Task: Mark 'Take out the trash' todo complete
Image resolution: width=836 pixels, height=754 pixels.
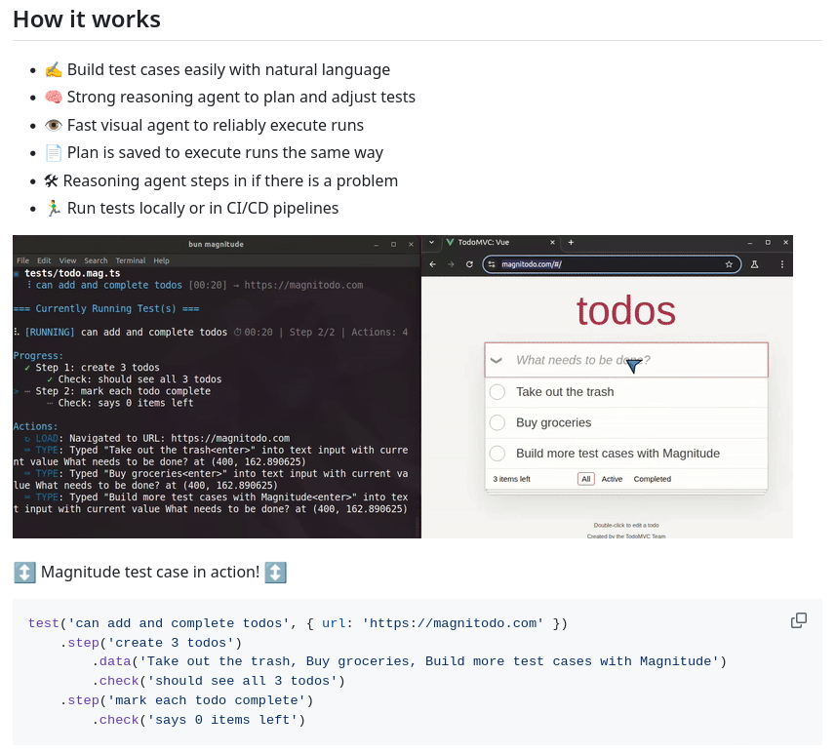Action: (x=498, y=392)
